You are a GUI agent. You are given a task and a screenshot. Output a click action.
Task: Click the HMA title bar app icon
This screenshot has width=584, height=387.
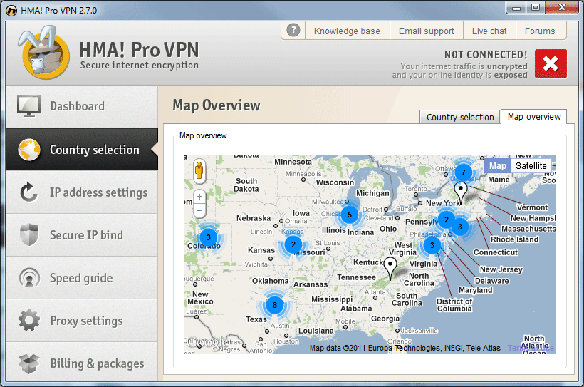(x=11, y=11)
